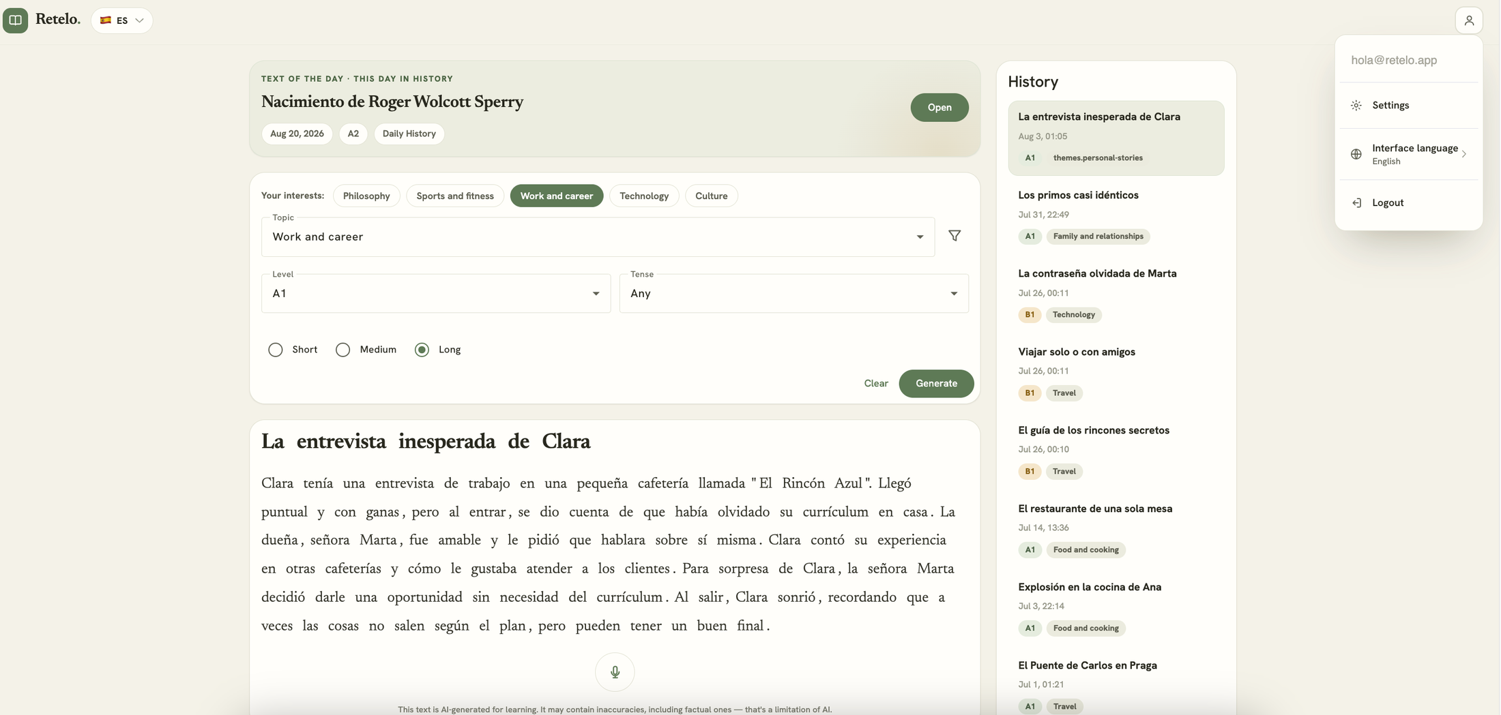
Task: Click the Retelo book logo icon
Action: (x=15, y=20)
